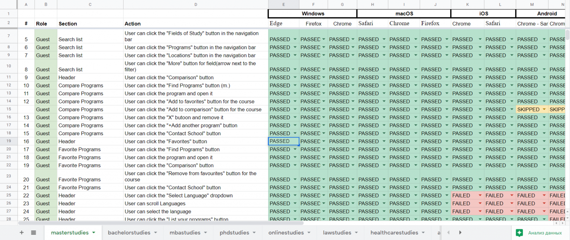Click the vertical scrollbar thumb

[x=567, y=35]
